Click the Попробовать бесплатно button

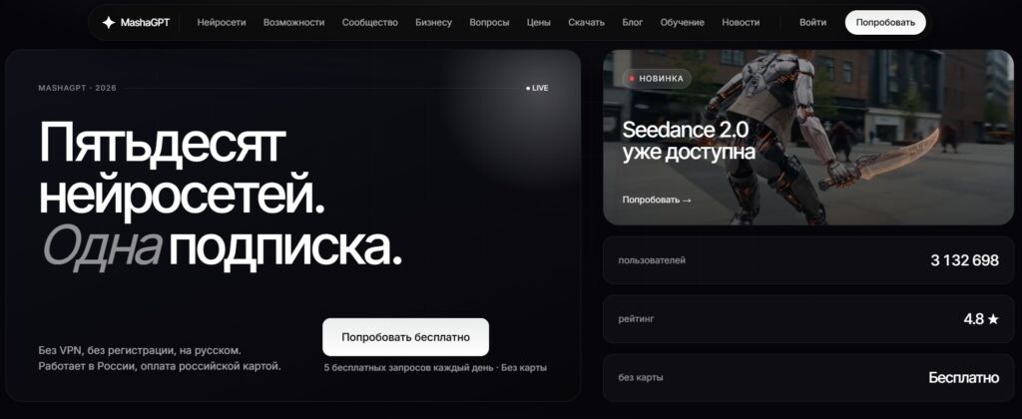(405, 337)
